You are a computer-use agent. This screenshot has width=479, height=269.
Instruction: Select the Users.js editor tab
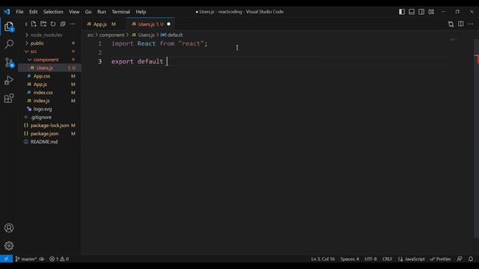coord(147,24)
